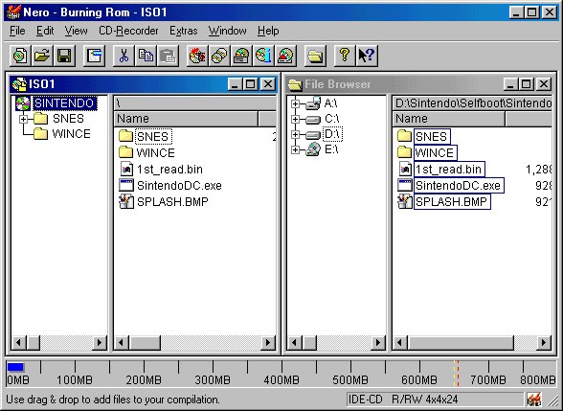Click right arrow of ISO1 tree scrollbar
Viewport: 563px width, 411px height.
tap(100, 342)
